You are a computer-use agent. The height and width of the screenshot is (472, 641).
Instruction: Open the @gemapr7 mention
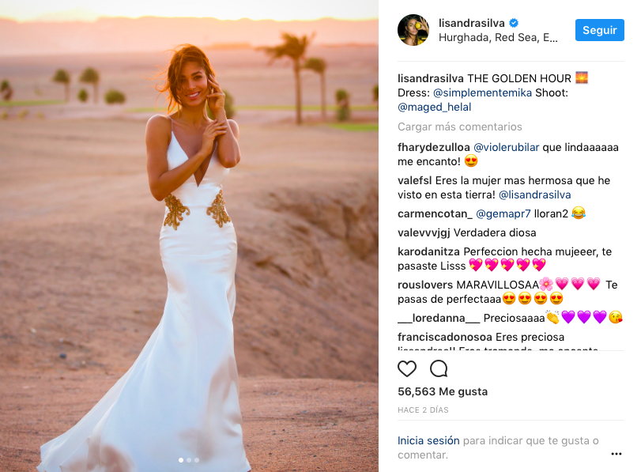click(503, 213)
